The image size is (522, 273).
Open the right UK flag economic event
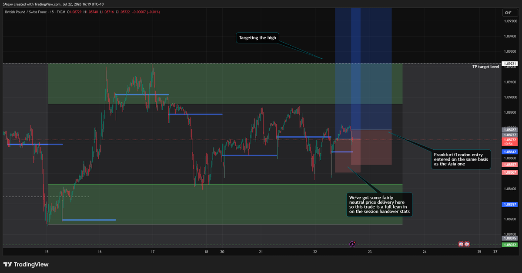(467, 244)
